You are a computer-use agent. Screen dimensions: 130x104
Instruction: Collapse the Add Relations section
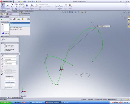pyautogui.click(x=18, y=37)
